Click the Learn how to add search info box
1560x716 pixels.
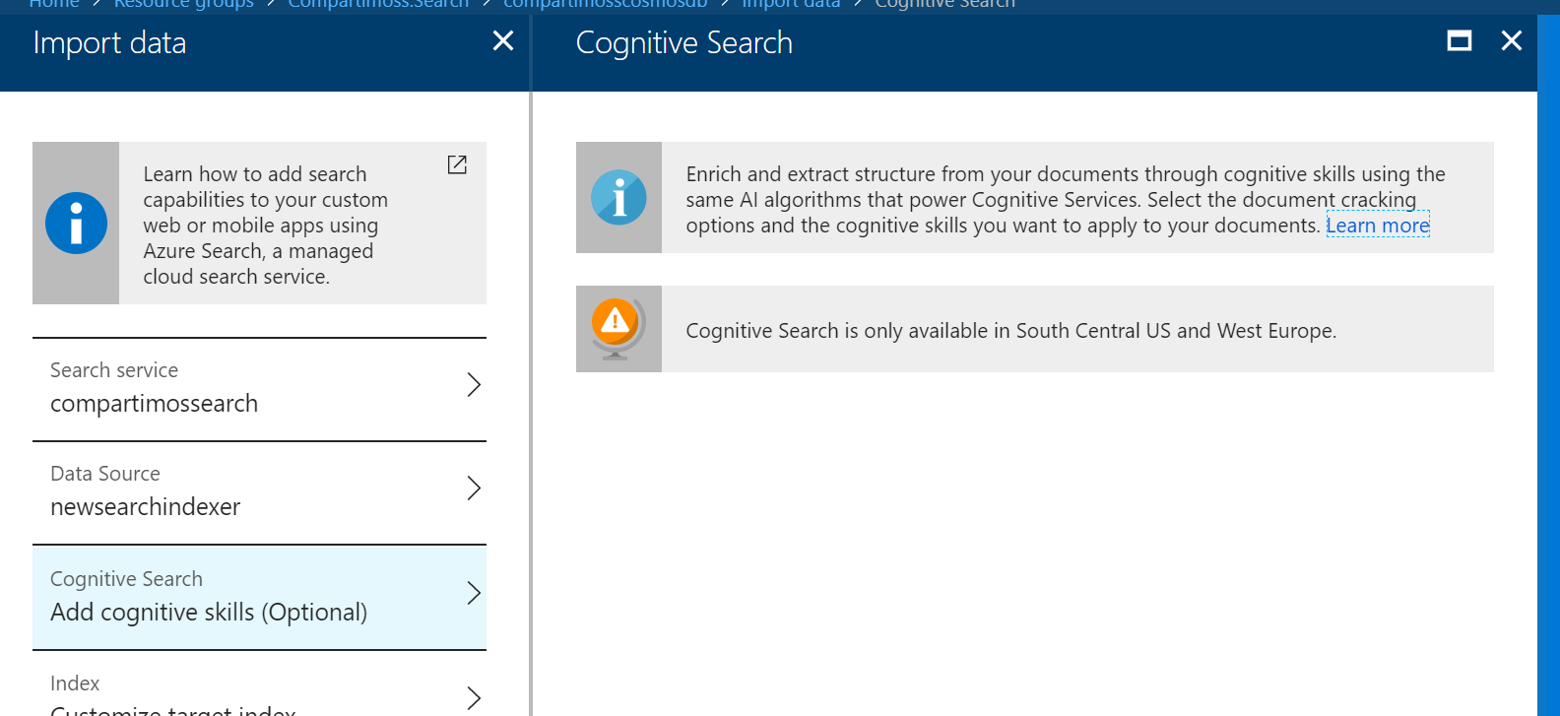click(x=259, y=223)
